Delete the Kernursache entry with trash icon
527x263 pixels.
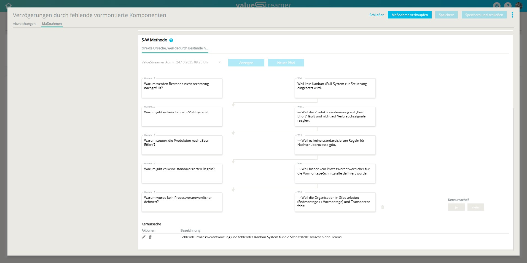pos(150,237)
